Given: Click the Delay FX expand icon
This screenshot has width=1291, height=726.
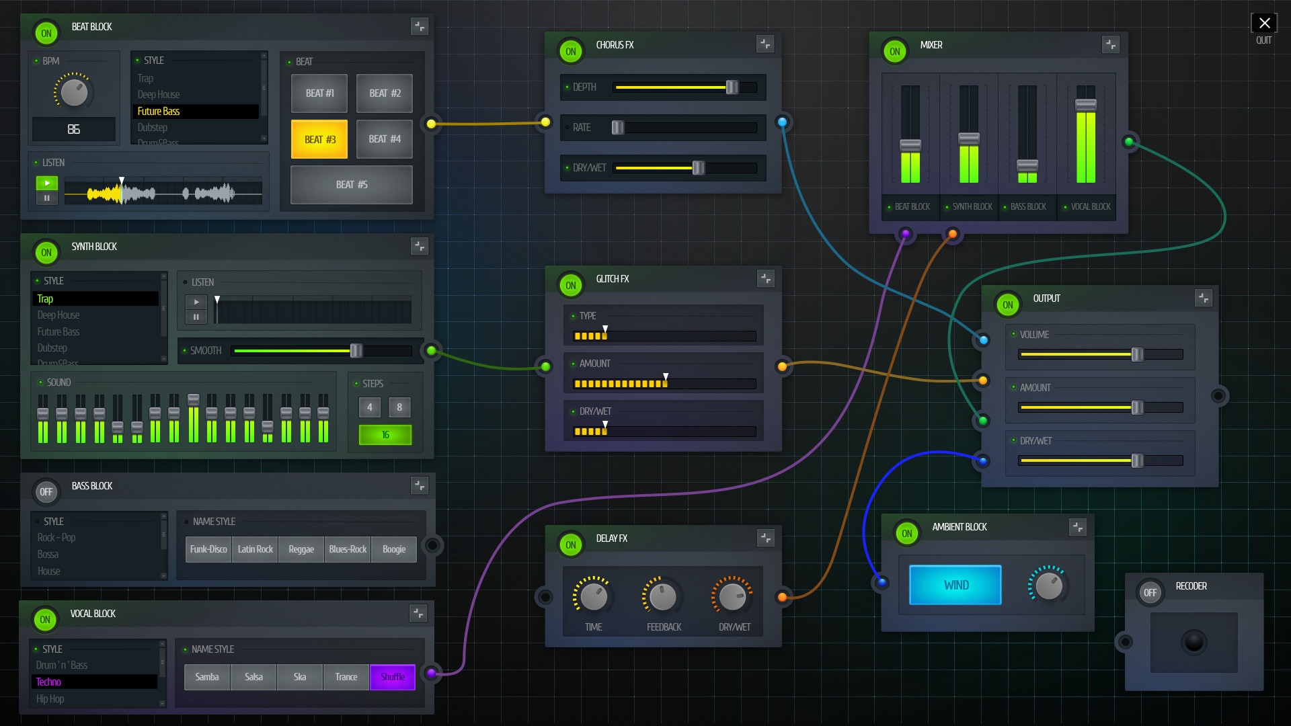Looking at the screenshot, I should [766, 536].
